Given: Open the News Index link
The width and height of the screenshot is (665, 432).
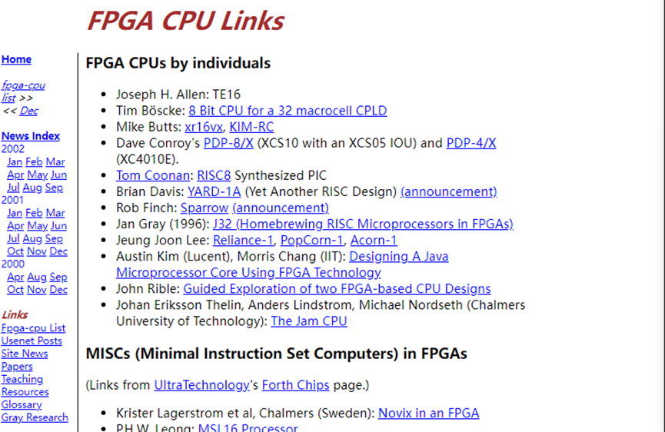Looking at the screenshot, I should (31, 136).
